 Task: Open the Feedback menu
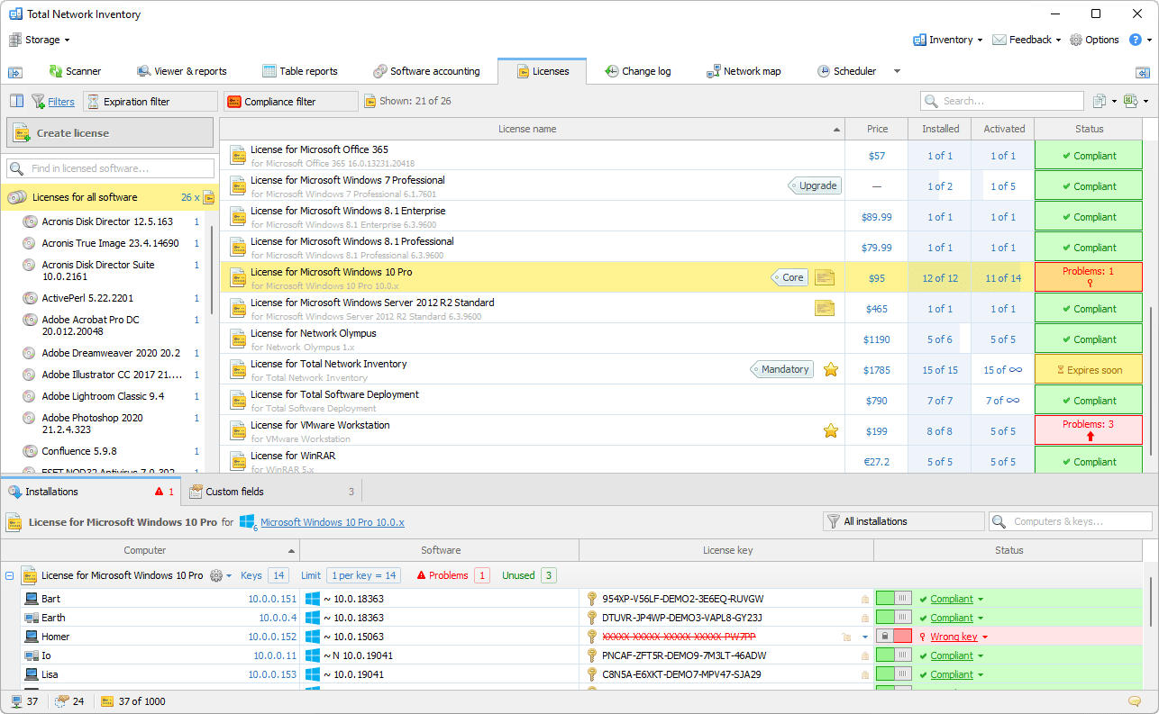[x=1027, y=40]
